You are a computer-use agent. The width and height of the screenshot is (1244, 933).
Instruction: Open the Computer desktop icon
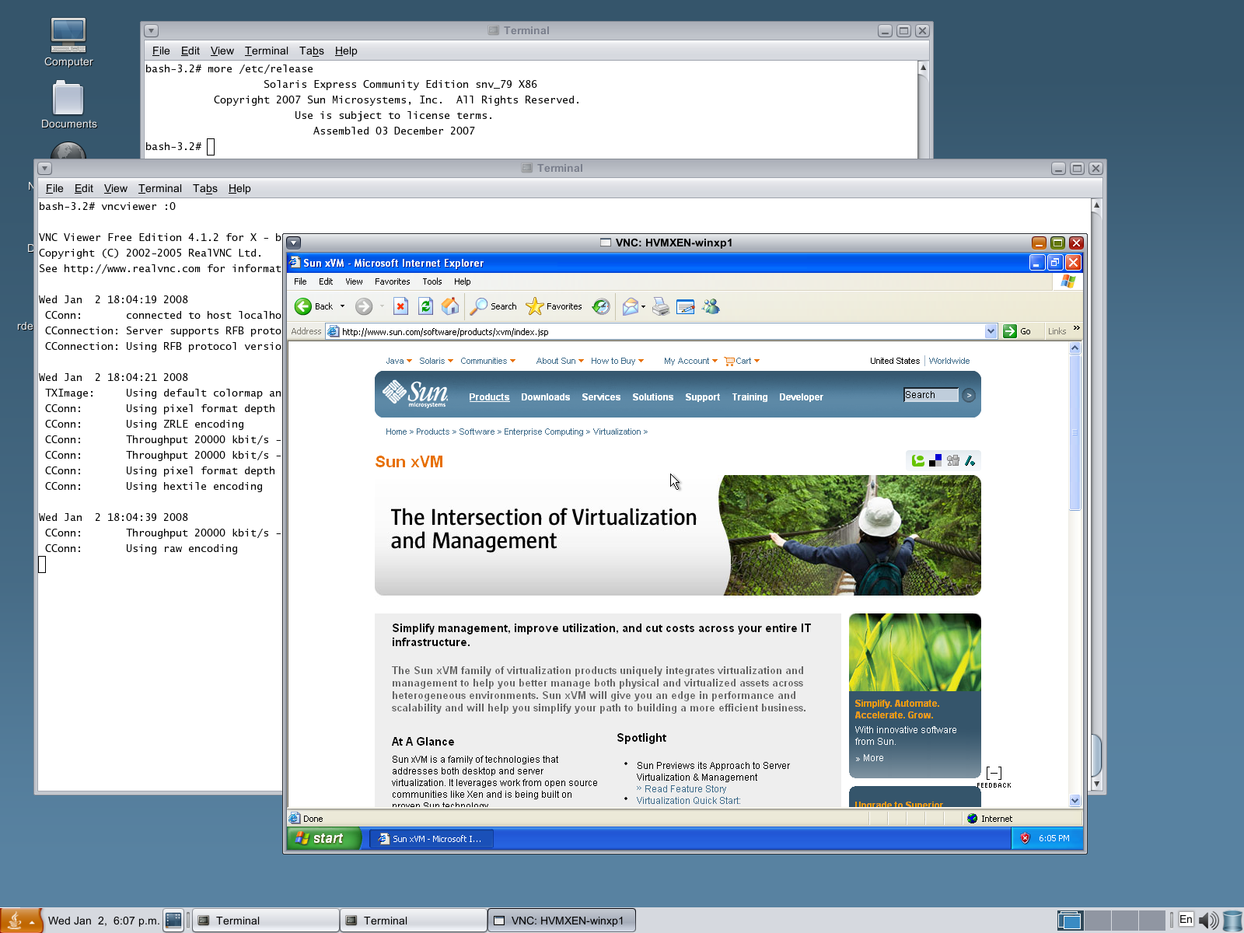click(68, 35)
